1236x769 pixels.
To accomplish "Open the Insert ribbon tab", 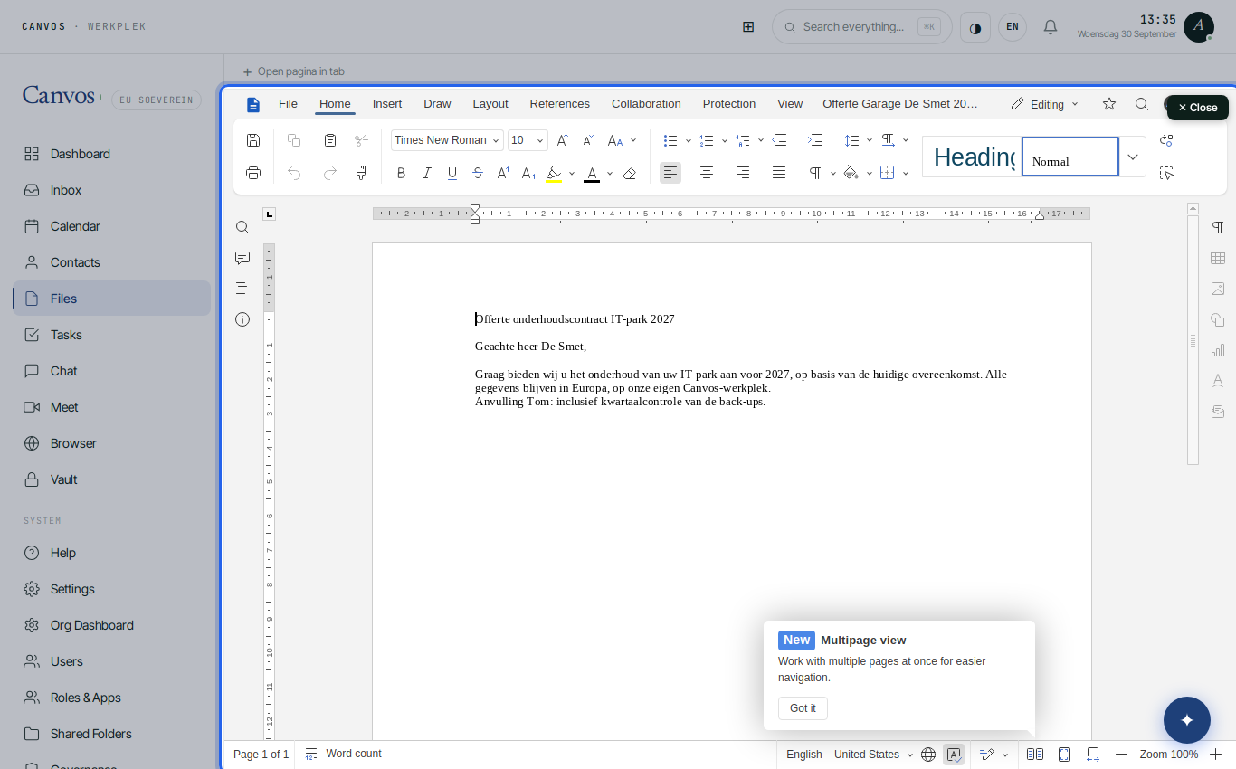I will (387, 104).
